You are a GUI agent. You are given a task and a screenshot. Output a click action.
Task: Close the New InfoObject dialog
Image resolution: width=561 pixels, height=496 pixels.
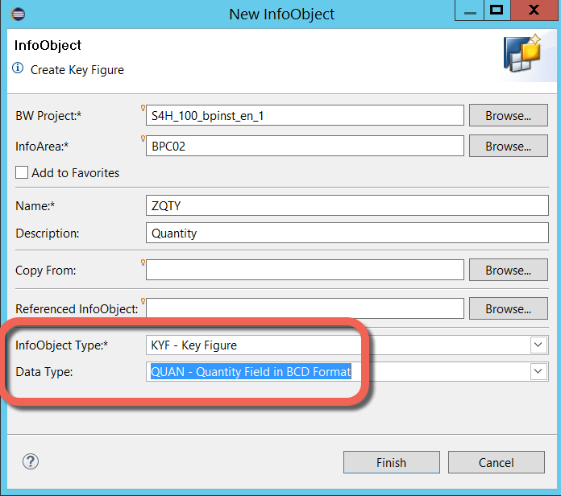click(534, 10)
